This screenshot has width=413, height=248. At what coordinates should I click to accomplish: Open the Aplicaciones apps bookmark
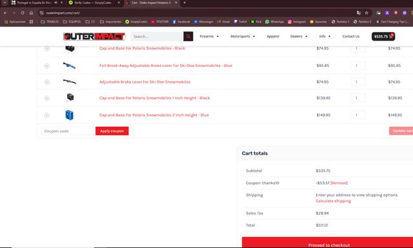(x=15, y=21)
